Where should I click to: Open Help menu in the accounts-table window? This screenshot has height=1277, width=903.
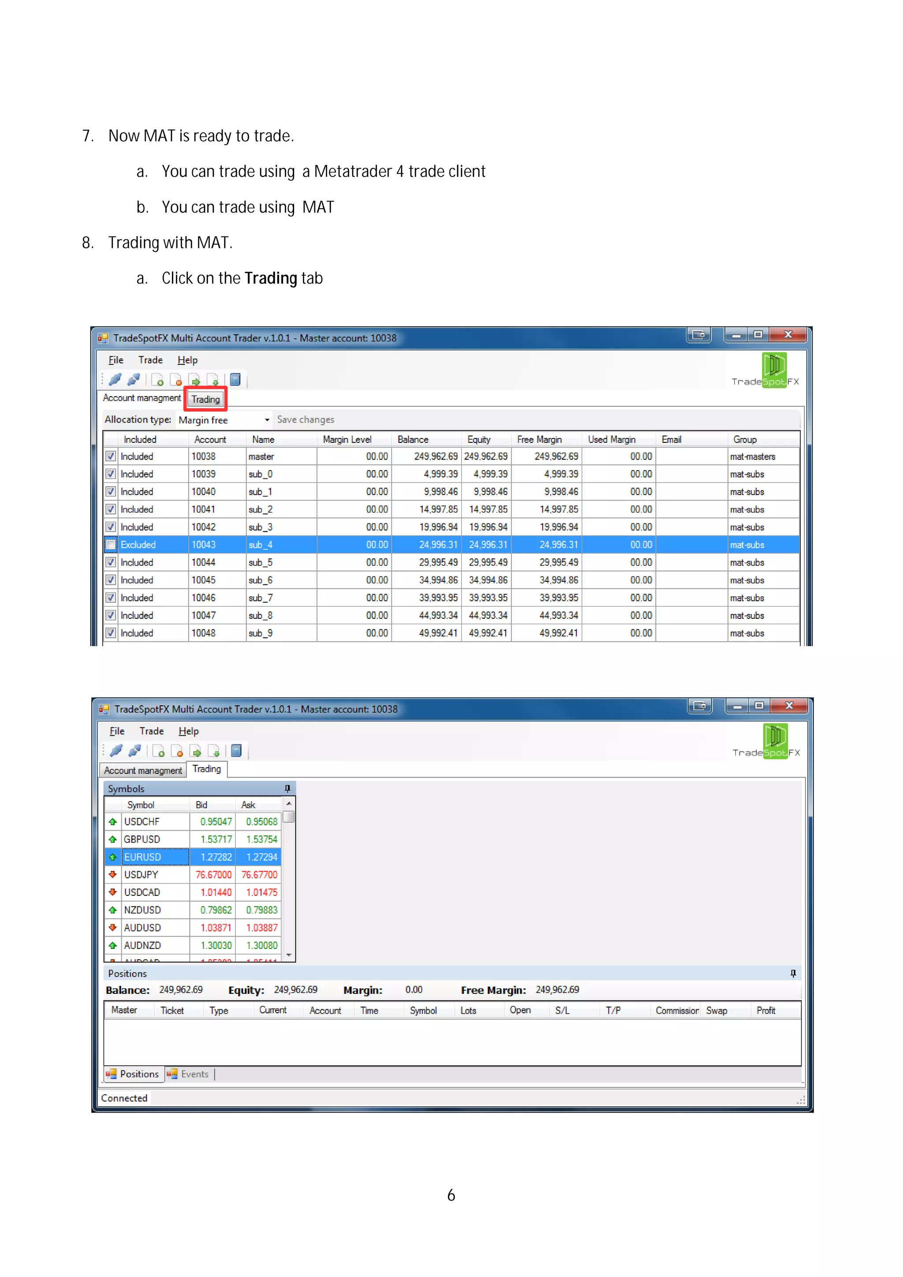187,360
